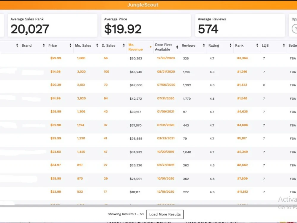Viewport: 297px width, 223px height.
Task: Click price $32.98
Action: pyautogui.click(x=56, y=125)
